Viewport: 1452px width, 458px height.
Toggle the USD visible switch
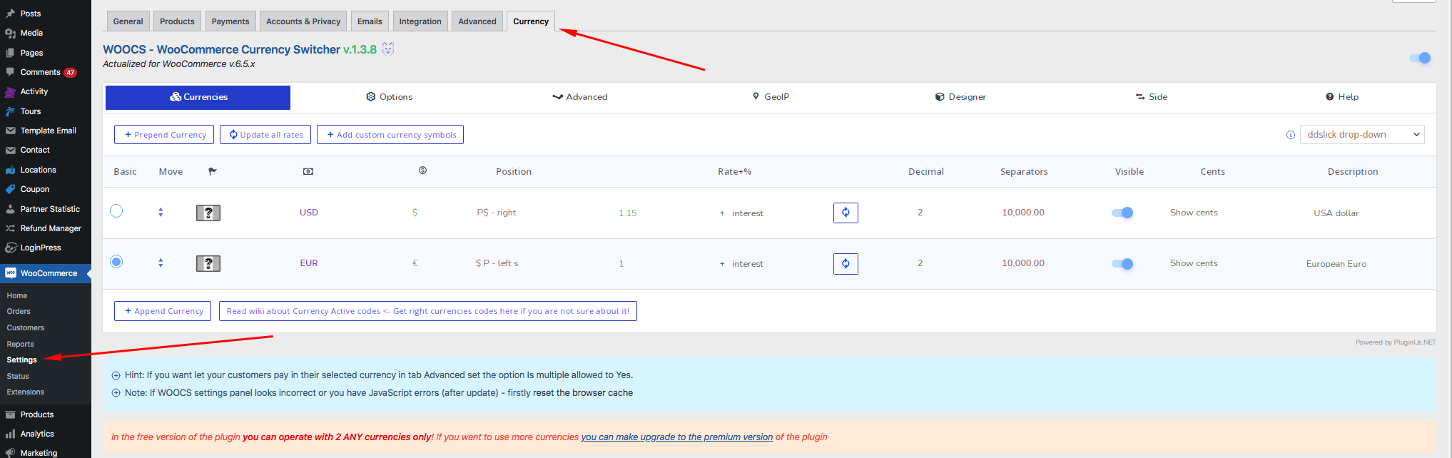(1122, 213)
